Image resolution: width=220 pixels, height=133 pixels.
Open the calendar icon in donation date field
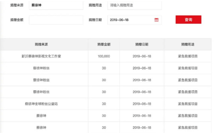click(157, 20)
